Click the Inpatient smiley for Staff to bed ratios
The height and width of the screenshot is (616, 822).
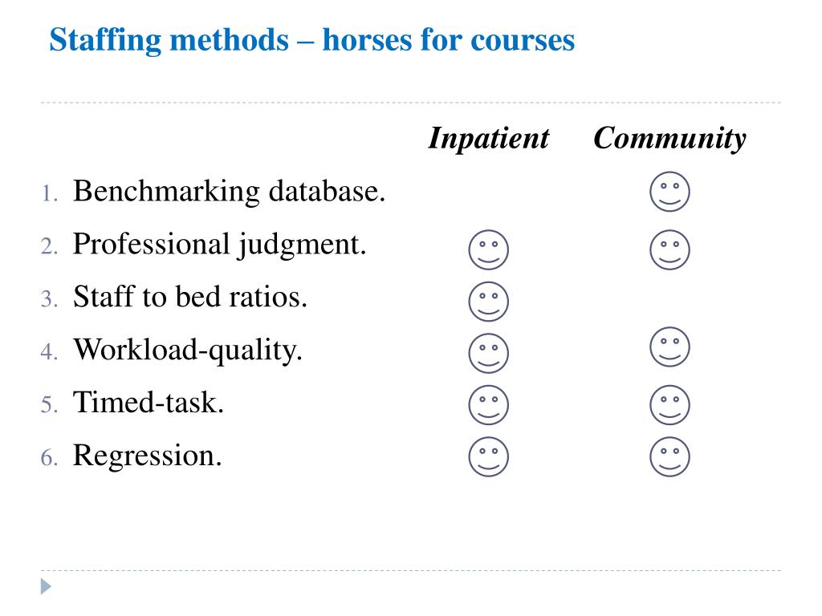point(488,302)
